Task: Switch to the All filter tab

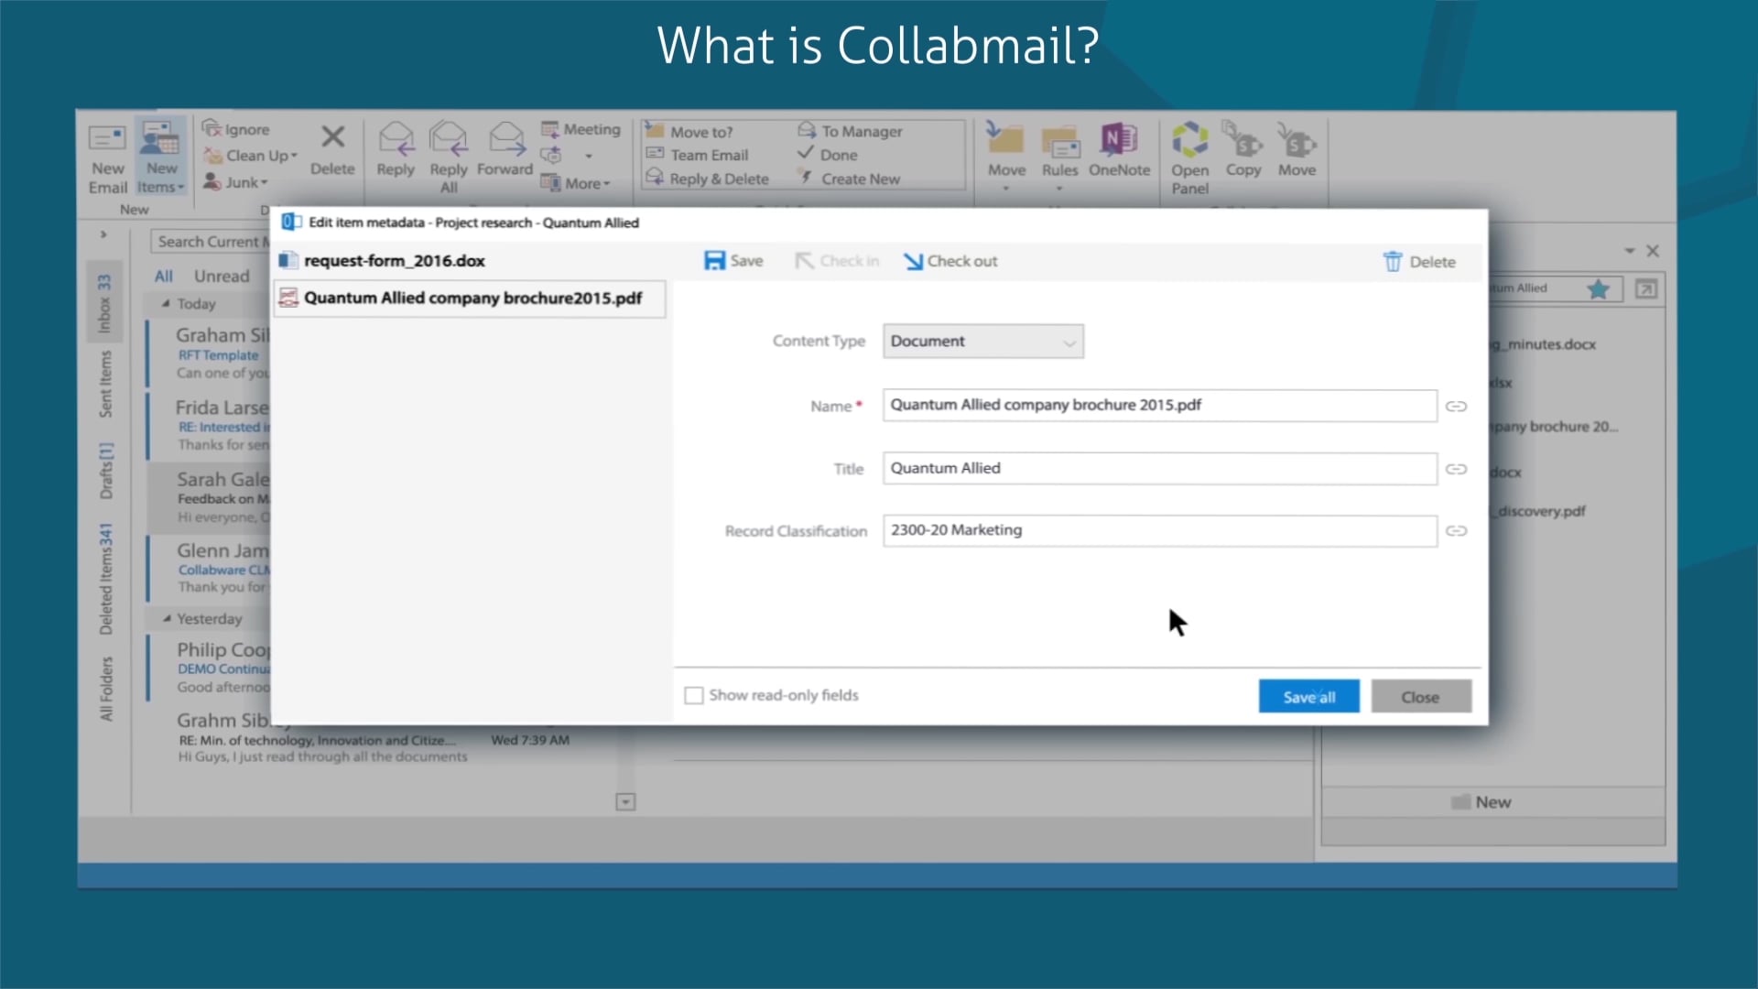Action: pos(163,276)
